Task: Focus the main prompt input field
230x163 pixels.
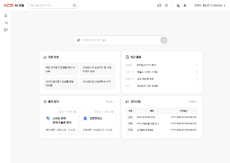Action: (120, 40)
